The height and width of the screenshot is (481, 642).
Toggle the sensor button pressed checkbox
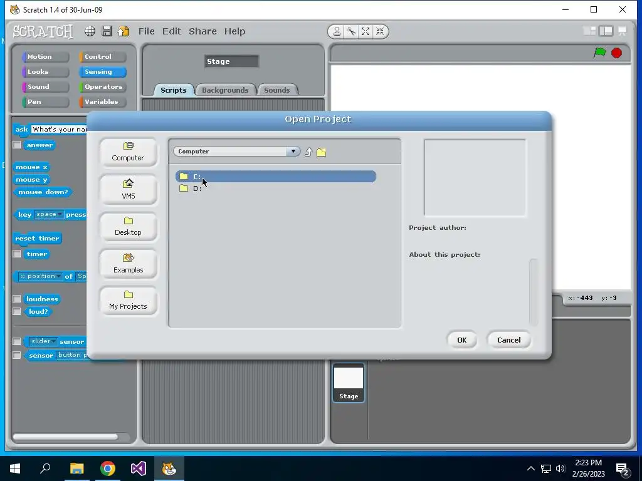click(x=17, y=355)
